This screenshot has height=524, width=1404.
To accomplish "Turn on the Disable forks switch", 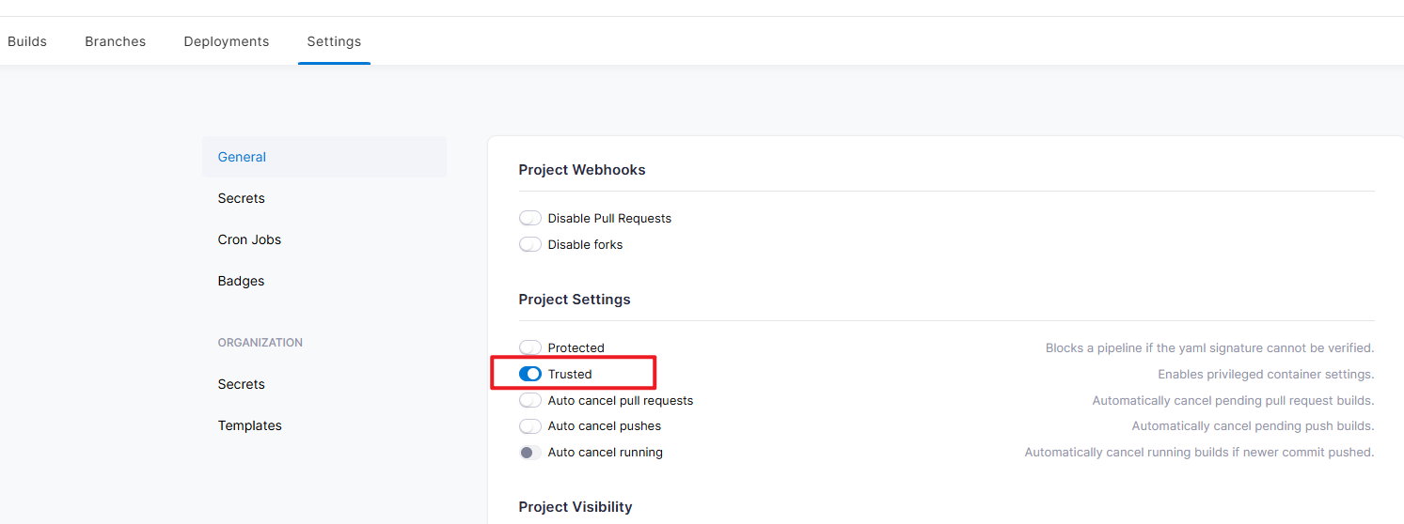I will (530, 244).
